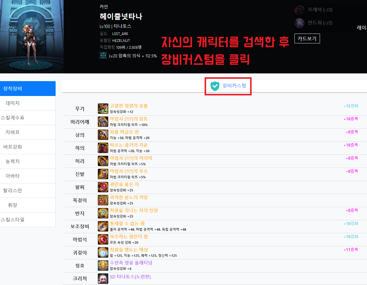Open the 피를 머금은 한 item link

[x=124, y=132]
